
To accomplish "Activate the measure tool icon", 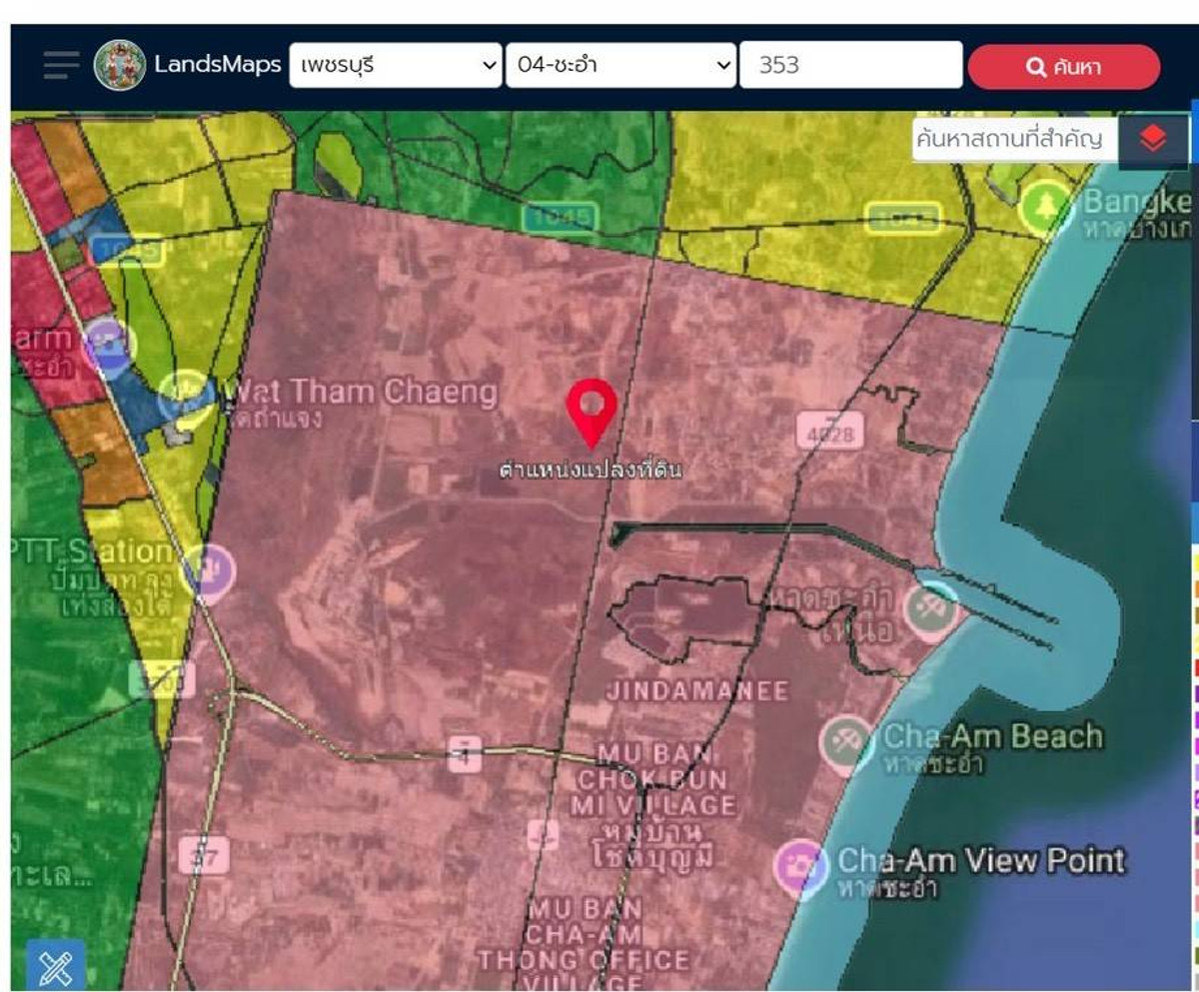I will 55,966.
